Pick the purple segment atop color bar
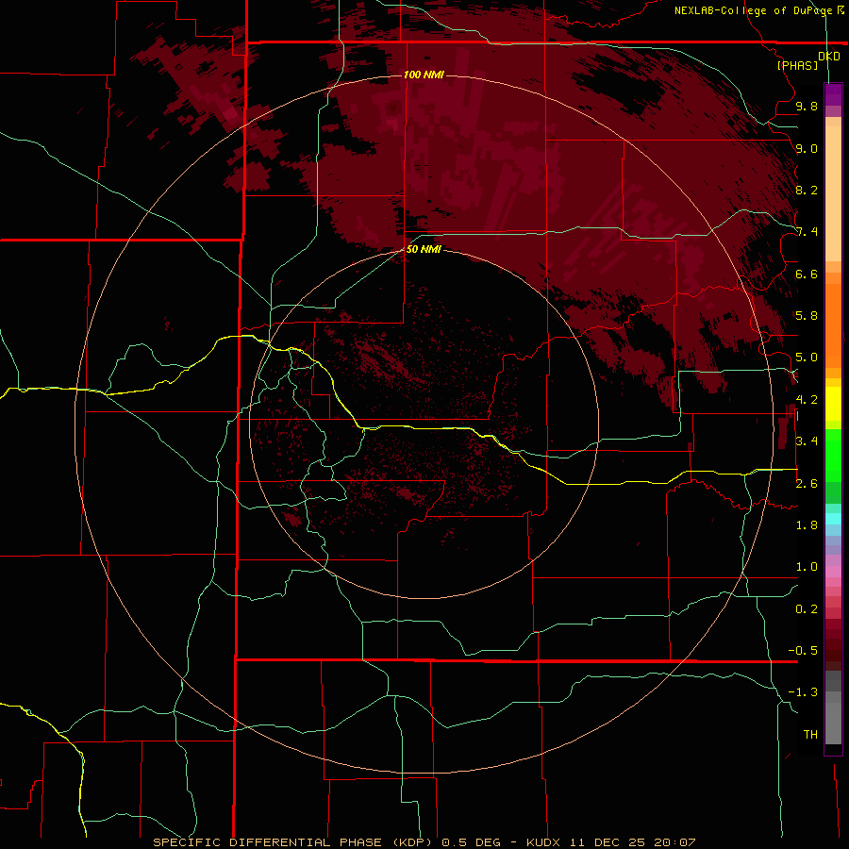This screenshot has width=849, height=849. [833, 94]
